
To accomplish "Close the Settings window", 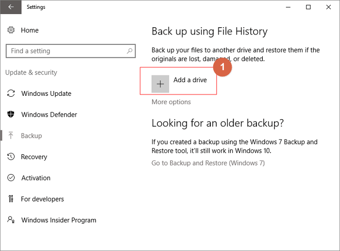I will [x=328, y=7].
